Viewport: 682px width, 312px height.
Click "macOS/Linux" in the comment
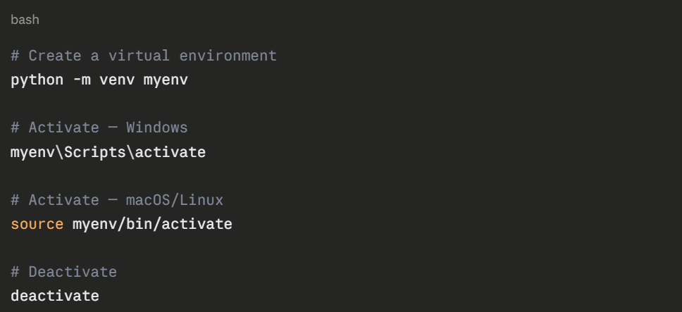click(175, 201)
